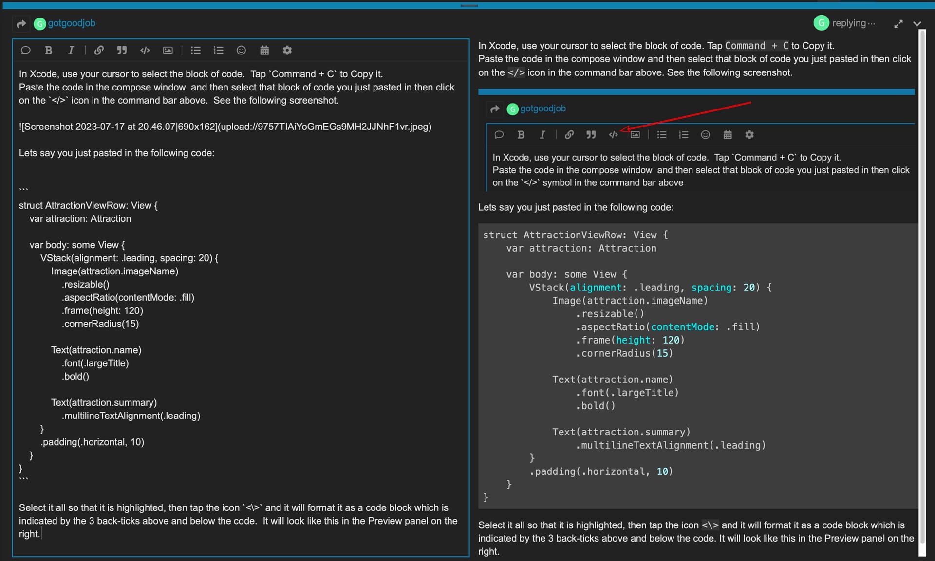Screen dimensions: 935x561
Task: Click the reply arrow icon beside gotgoodjob
Action: (x=21, y=23)
